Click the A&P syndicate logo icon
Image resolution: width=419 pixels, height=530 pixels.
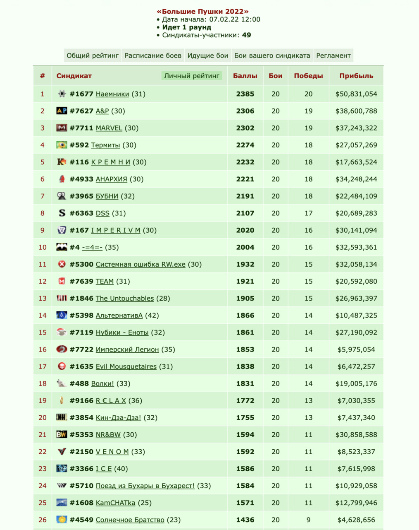(62, 111)
